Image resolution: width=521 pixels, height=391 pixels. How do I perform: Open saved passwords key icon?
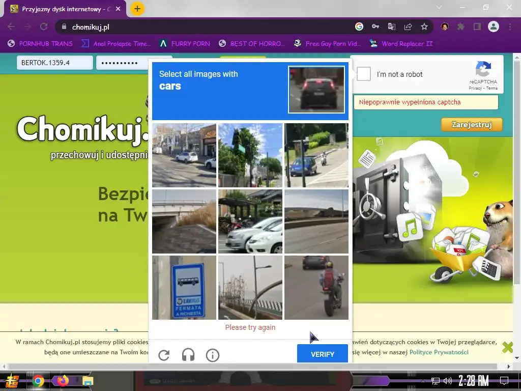375,26
